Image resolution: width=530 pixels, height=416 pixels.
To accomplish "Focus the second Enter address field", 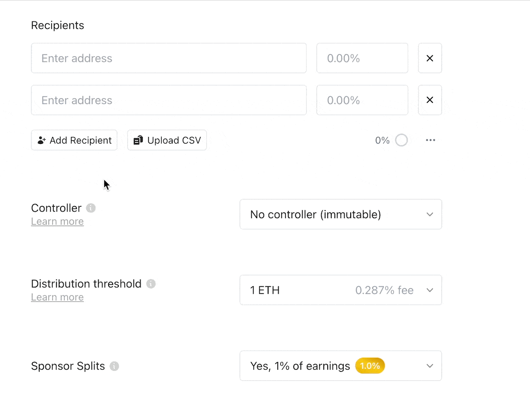I will coord(169,100).
